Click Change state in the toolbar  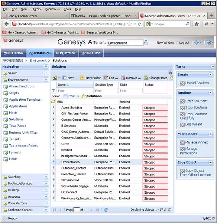[156, 78]
